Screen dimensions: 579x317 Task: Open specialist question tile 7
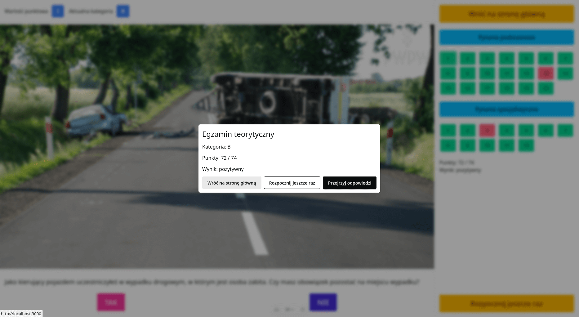click(565, 131)
